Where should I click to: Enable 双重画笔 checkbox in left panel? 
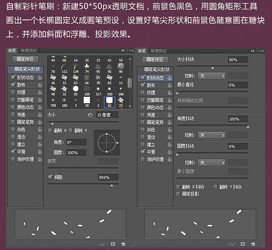[12, 100]
